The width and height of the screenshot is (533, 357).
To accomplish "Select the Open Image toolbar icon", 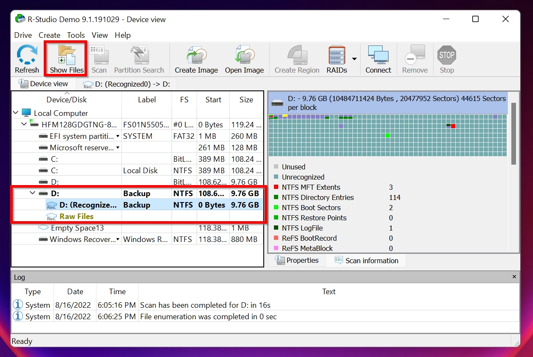I will click(x=244, y=56).
